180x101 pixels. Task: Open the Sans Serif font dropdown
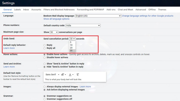click(x=52, y=75)
